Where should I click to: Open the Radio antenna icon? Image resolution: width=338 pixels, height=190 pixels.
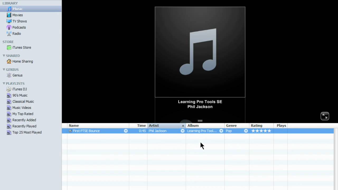(9, 34)
